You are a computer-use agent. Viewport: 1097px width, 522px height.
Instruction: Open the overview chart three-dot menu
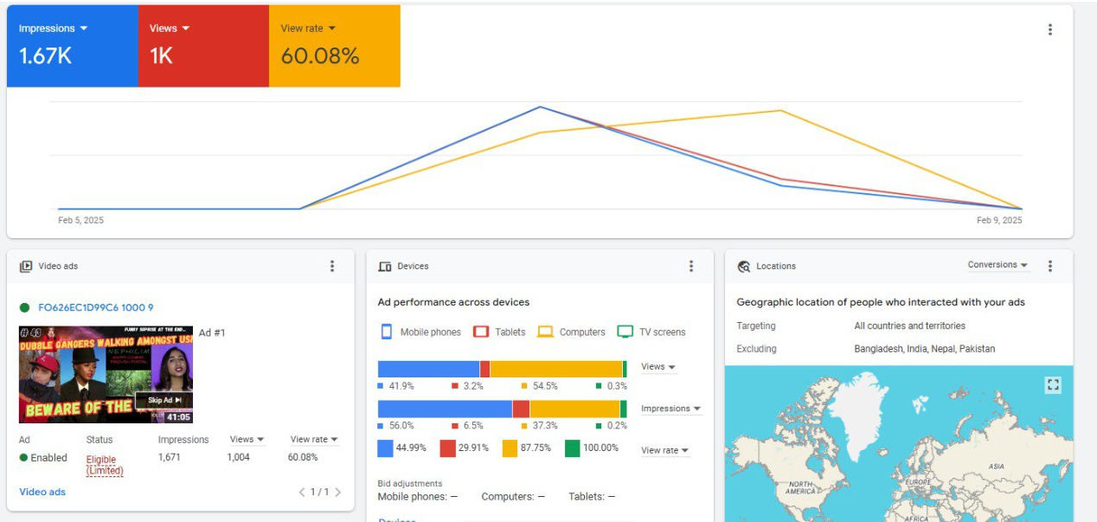tap(1049, 29)
